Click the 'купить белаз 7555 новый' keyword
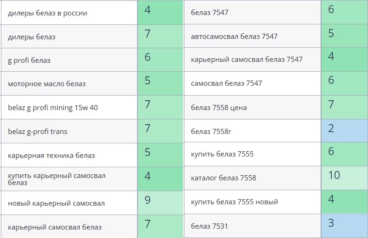Image resolution: width=368 pixels, height=238 pixels. (234, 202)
